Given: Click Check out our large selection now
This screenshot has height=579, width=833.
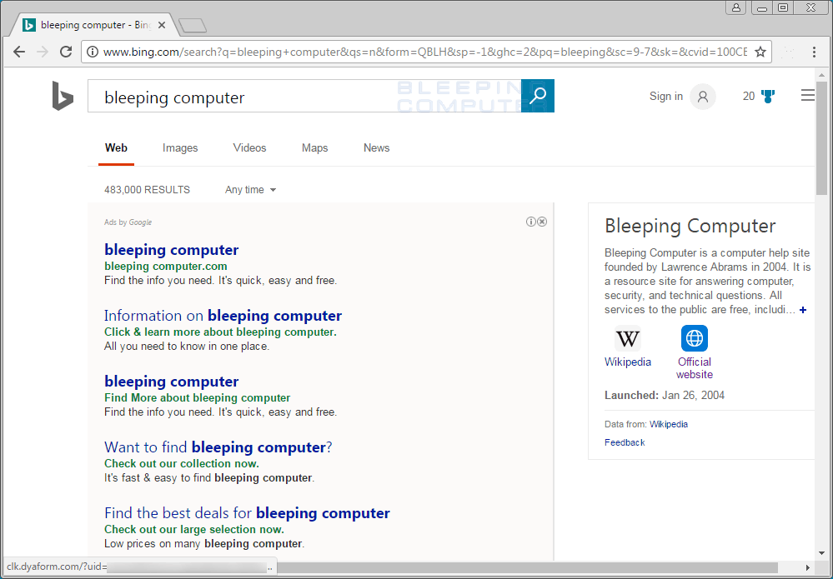Looking at the screenshot, I should 194,529.
